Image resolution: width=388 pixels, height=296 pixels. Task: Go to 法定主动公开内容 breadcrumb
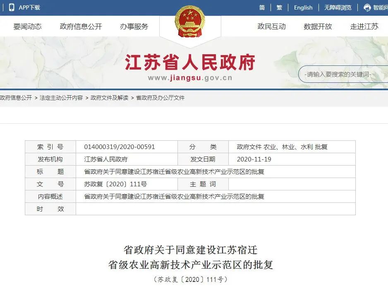[61, 98]
